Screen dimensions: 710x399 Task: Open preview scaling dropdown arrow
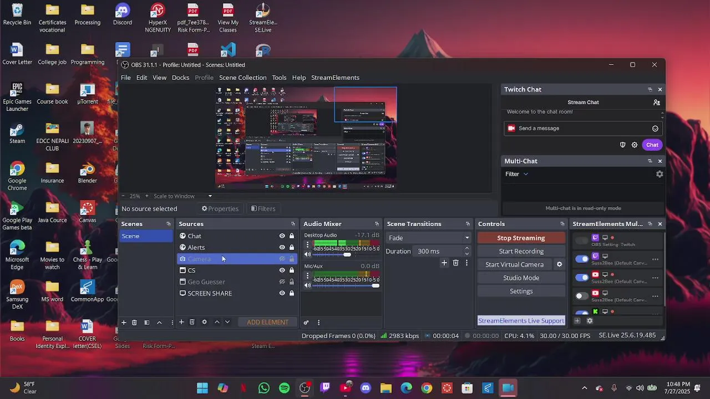click(x=210, y=196)
